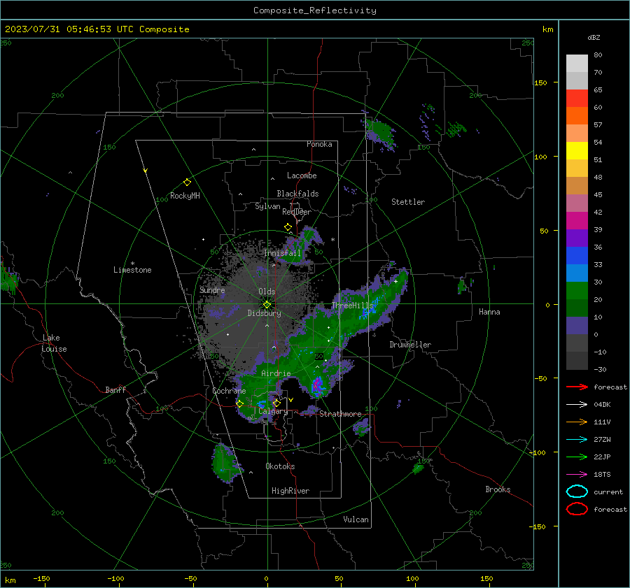Click the Cochrane city label
This screenshot has width=630, height=588.
coord(229,391)
